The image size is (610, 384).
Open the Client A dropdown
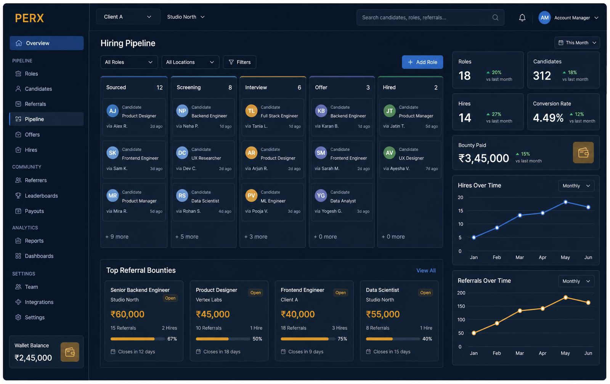pos(128,17)
